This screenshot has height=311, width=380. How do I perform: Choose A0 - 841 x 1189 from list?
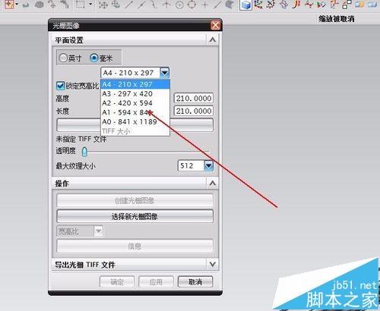coord(135,122)
